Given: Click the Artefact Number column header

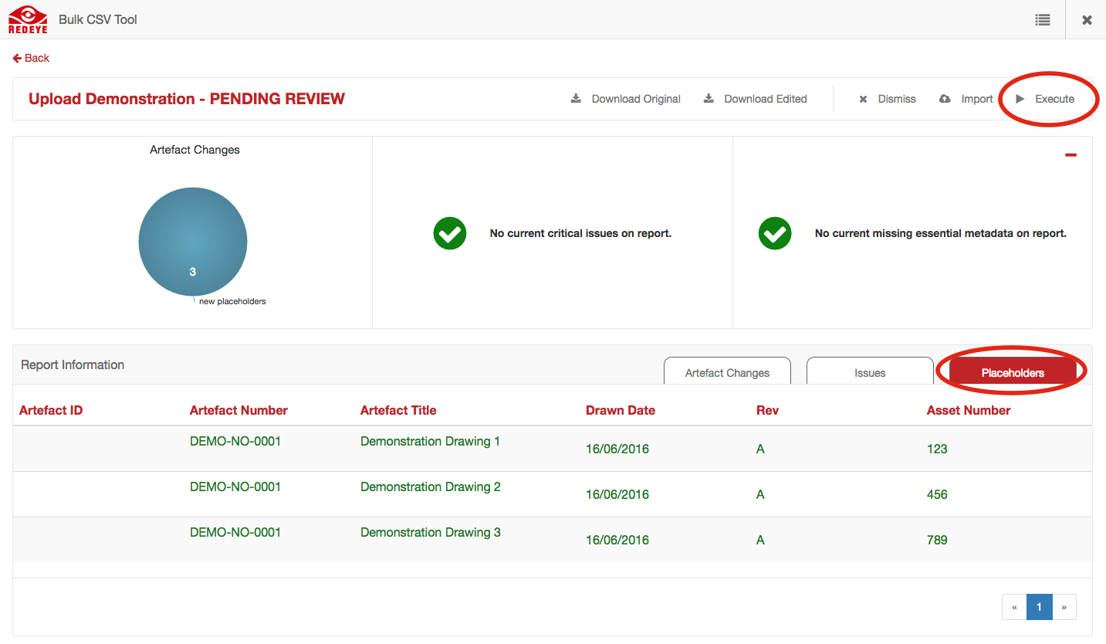Looking at the screenshot, I should tap(238, 410).
